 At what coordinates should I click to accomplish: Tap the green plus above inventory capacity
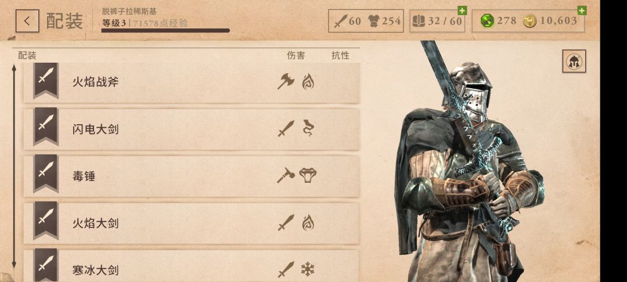462,10
